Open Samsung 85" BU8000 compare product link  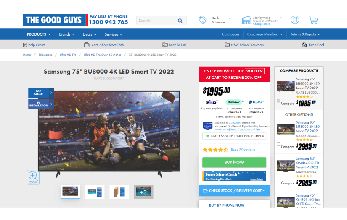308,127
